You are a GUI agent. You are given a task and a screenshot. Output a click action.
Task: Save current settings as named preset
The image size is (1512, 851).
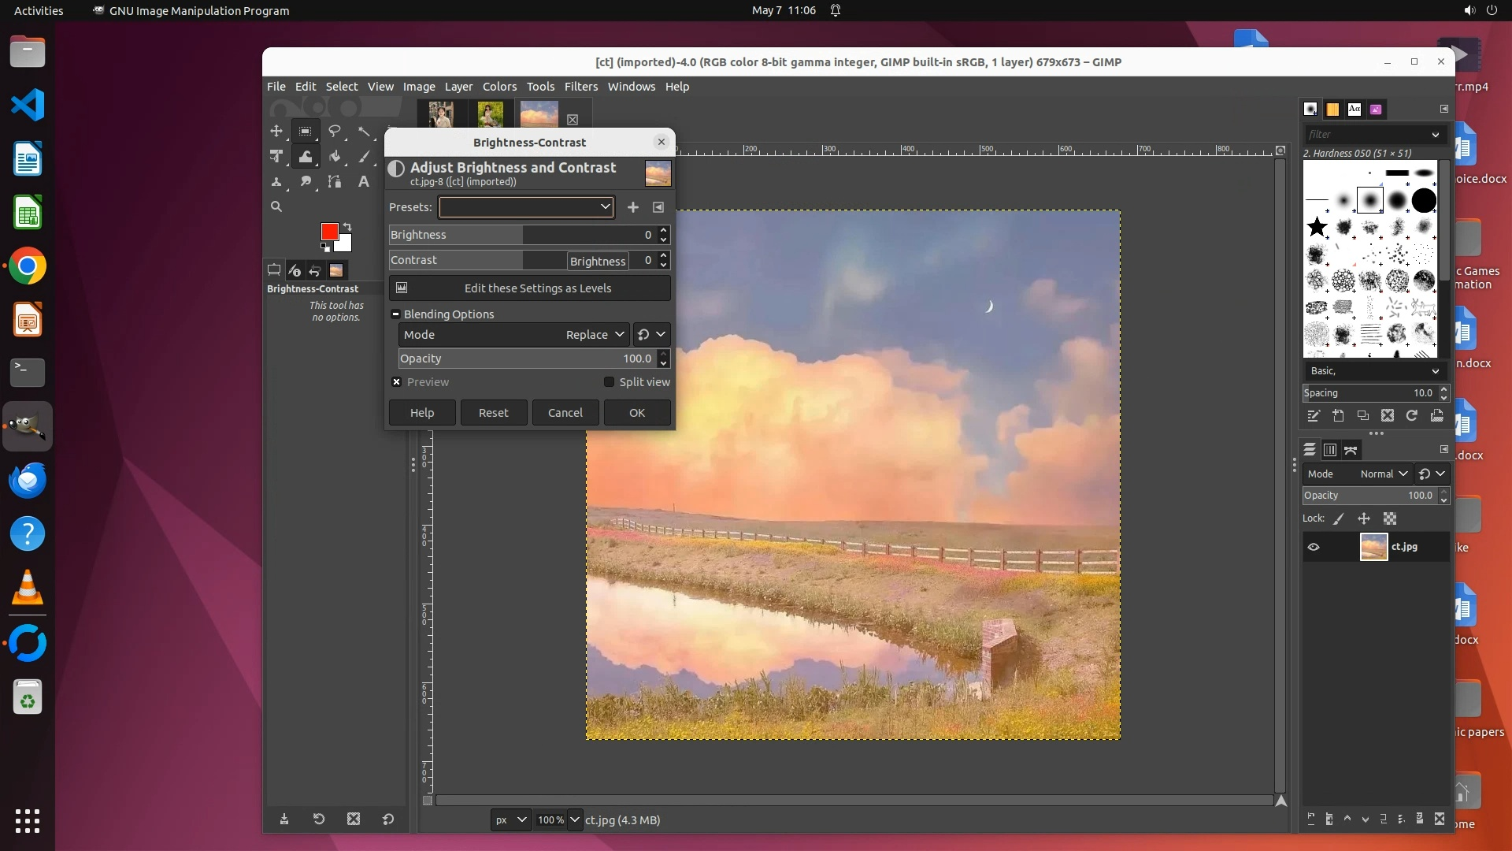coord(632,207)
